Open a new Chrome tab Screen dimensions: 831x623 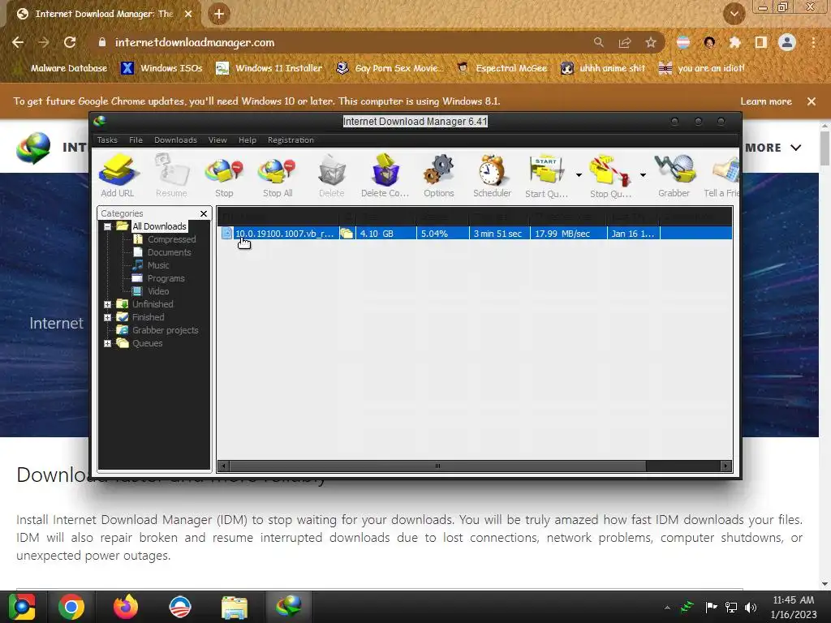coord(219,14)
